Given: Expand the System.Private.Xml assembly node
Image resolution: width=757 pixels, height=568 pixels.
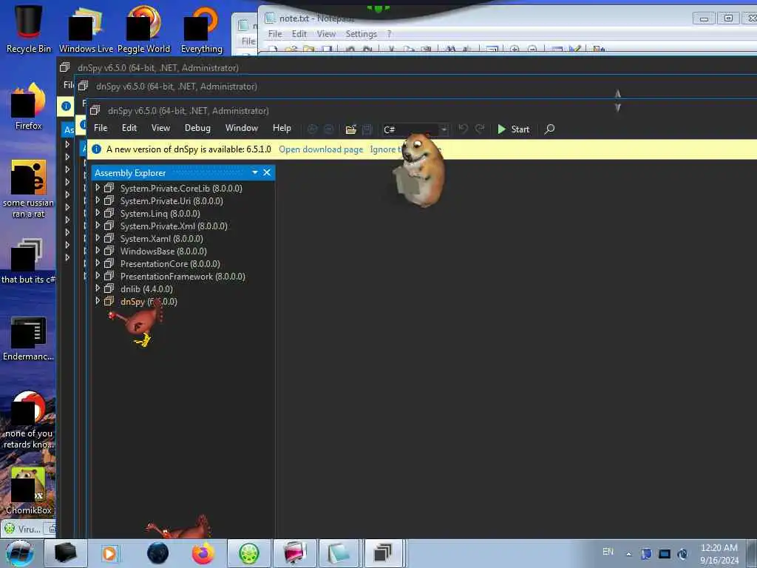Looking at the screenshot, I should pyautogui.click(x=98, y=225).
